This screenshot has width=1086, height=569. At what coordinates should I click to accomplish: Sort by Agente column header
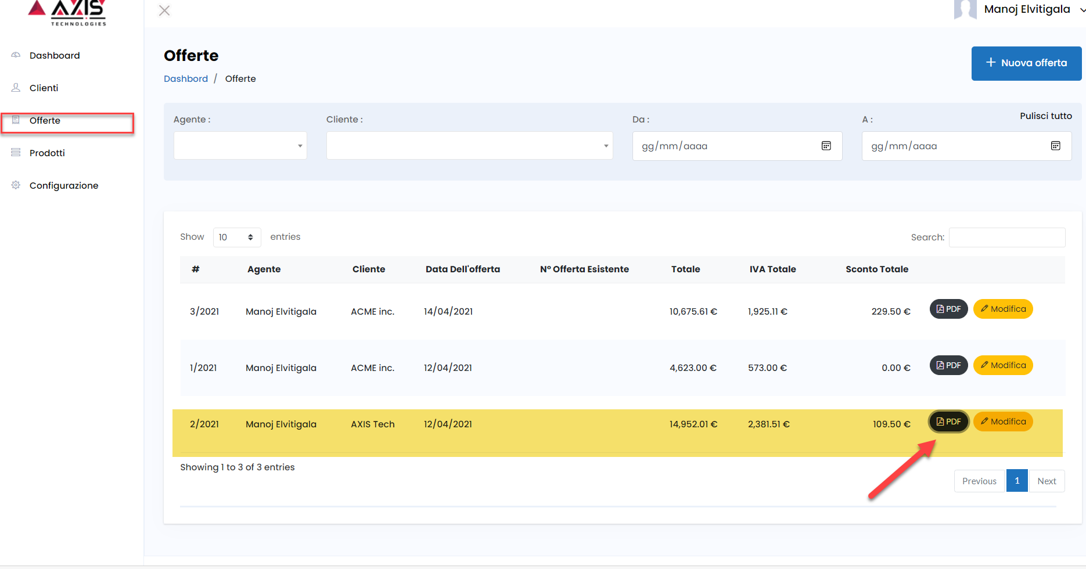point(264,269)
